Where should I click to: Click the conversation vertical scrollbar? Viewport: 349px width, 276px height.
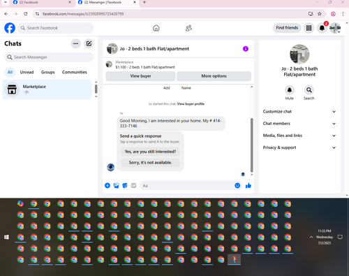click(251, 145)
